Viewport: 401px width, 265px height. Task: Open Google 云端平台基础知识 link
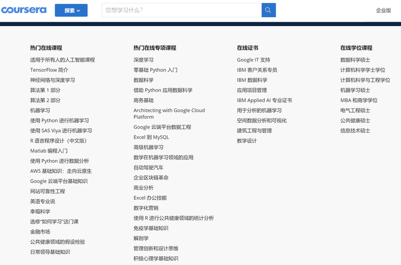[x=59, y=181]
